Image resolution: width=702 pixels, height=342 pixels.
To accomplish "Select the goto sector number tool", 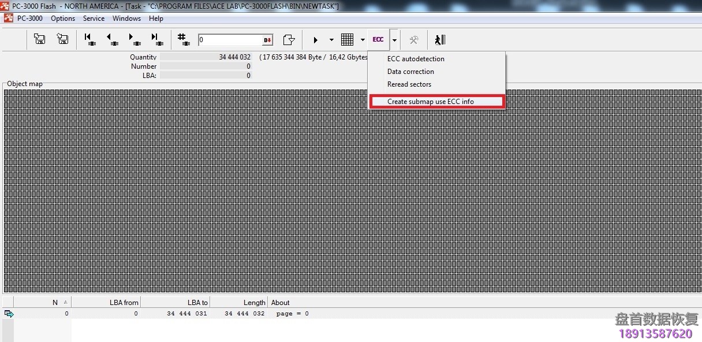I will click(184, 39).
